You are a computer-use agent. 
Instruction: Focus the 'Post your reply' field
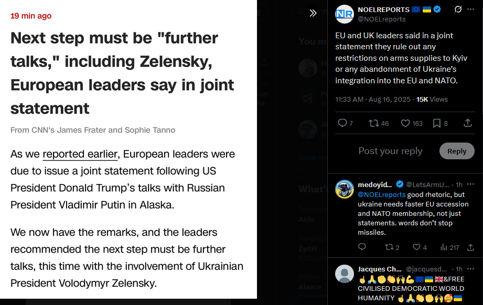pyautogui.click(x=390, y=151)
